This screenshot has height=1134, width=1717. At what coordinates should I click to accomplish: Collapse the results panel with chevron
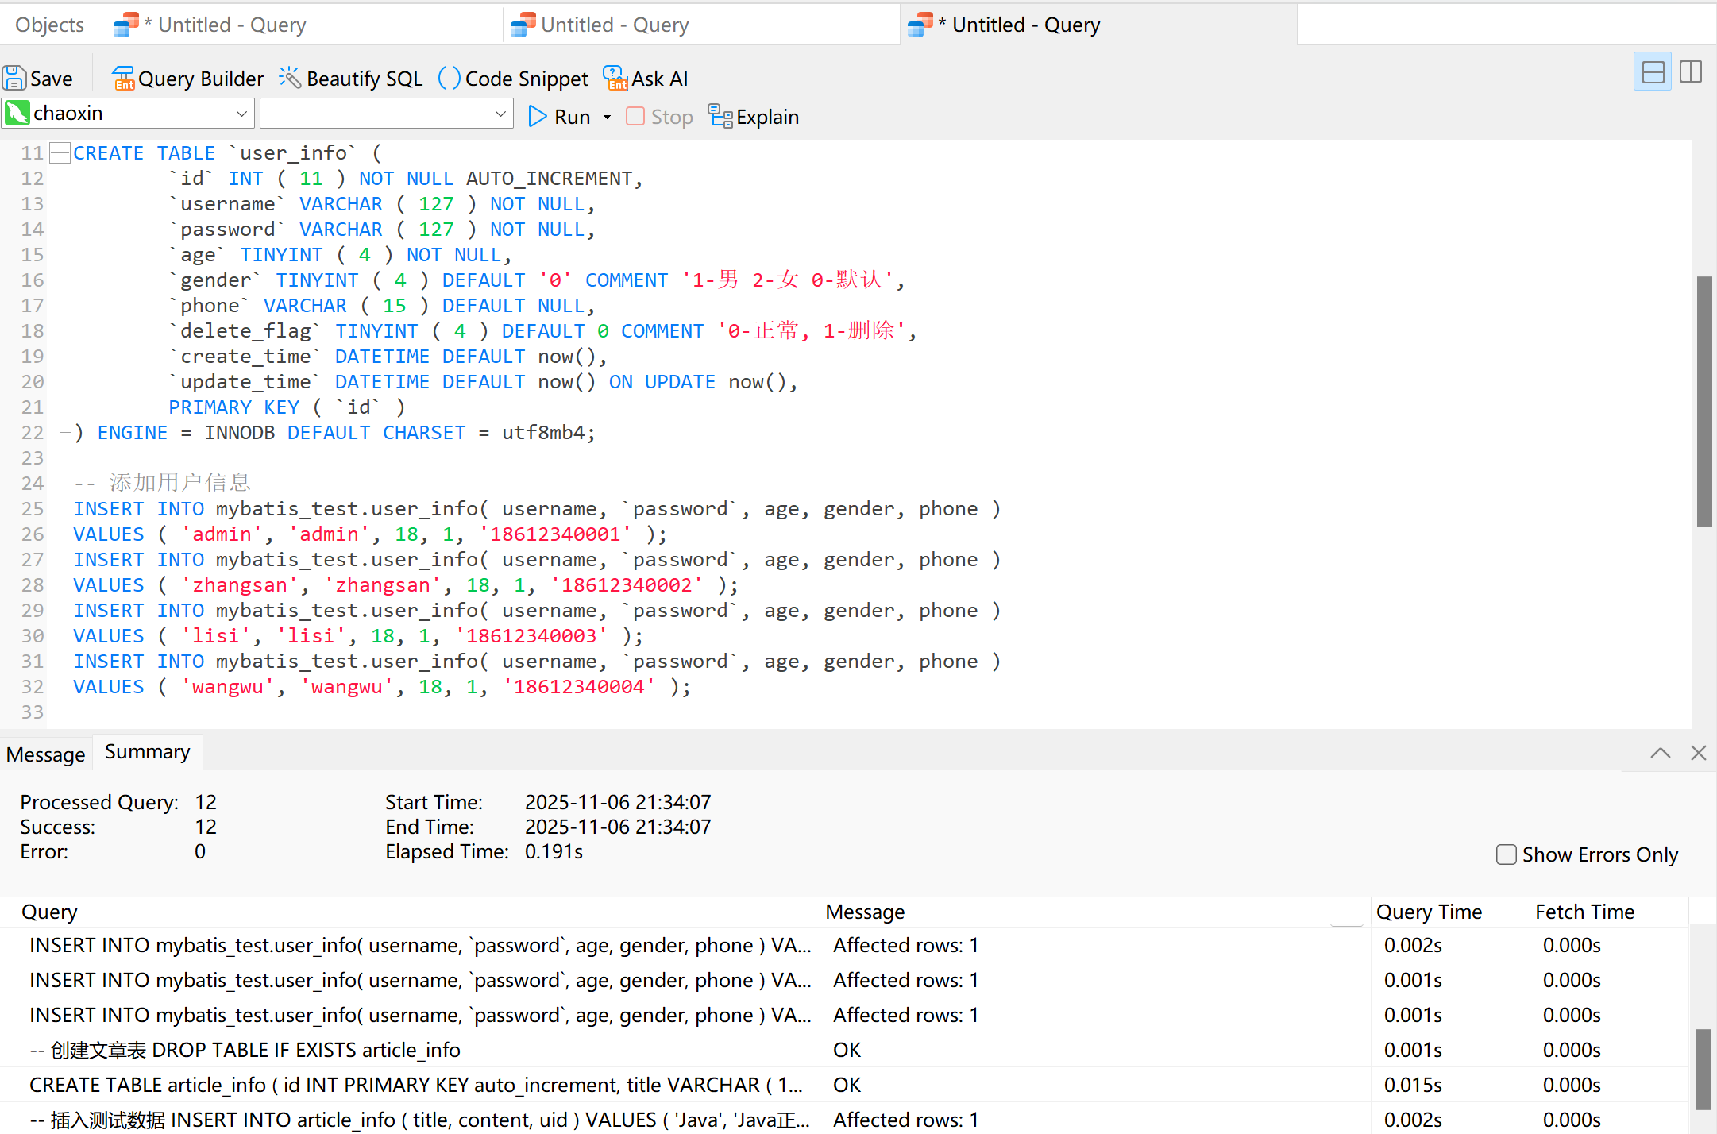click(x=1660, y=753)
